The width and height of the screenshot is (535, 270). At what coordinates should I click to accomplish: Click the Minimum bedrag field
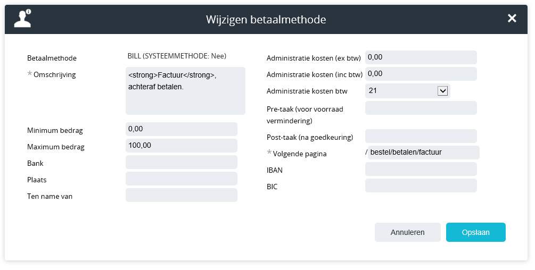pyautogui.click(x=181, y=129)
